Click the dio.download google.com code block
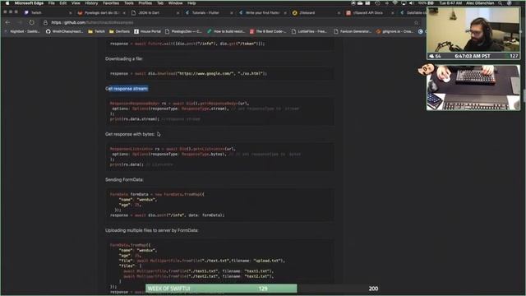526x296 pixels. pos(219,73)
